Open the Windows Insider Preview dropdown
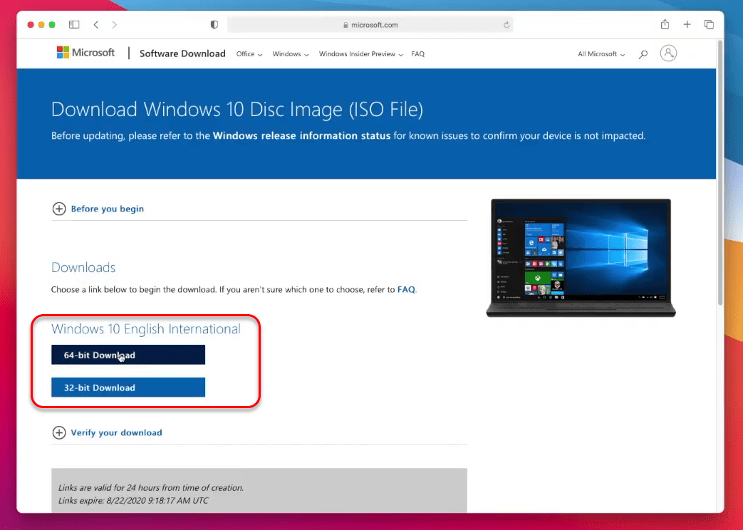Screen dimensions: 743x530 [361, 54]
